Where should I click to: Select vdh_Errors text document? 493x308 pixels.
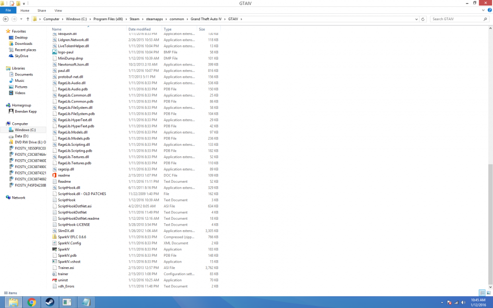coord(66,286)
